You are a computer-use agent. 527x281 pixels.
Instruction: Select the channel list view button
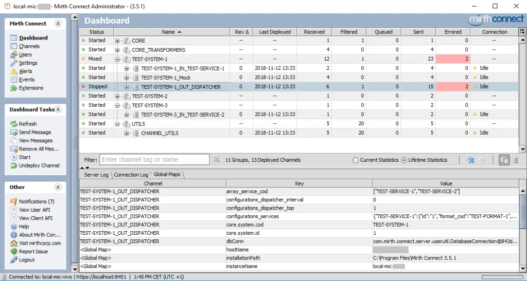(515, 160)
